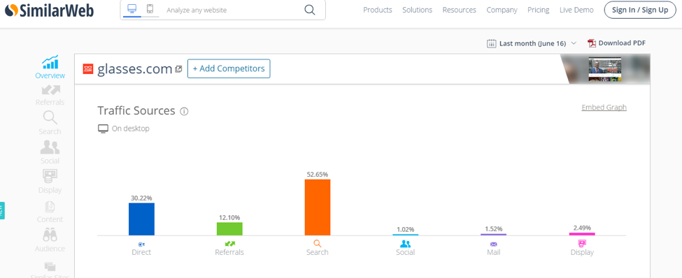Open glasses.com external link icon
Screen dimensions: 682x278
[x=178, y=69]
